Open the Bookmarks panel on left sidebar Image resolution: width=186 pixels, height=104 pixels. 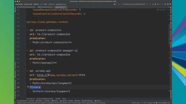(x=15, y=74)
